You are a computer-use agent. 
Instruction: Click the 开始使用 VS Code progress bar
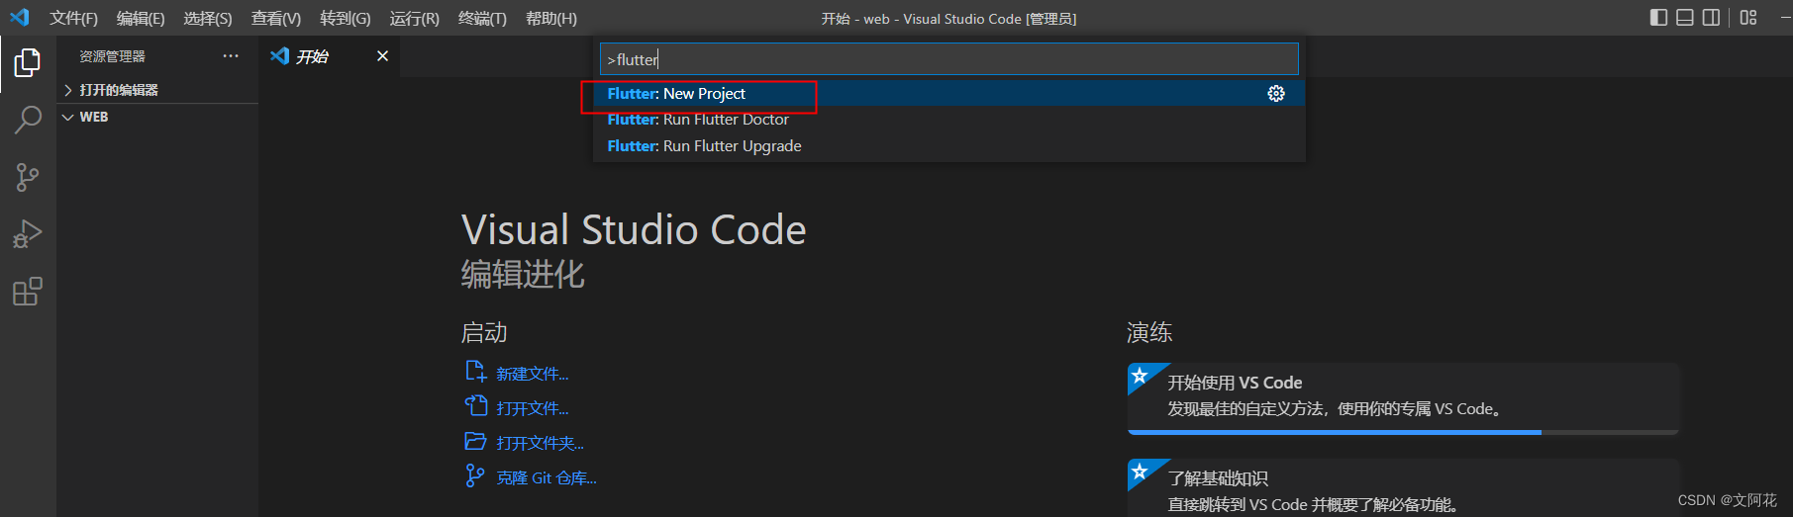point(1403,432)
